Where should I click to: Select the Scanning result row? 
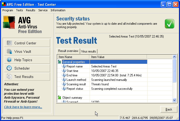pyautogui.click(x=102, y=84)
